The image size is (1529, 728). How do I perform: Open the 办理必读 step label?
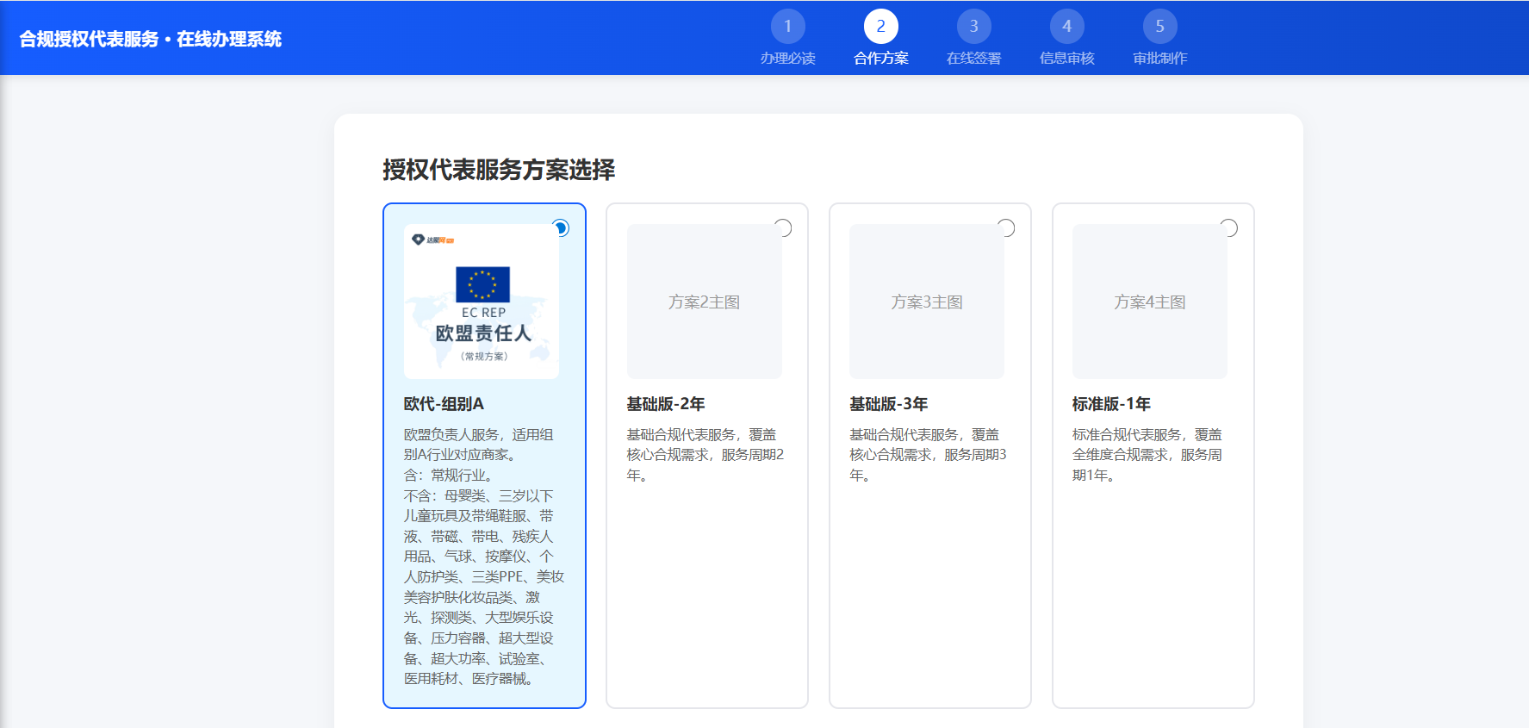point(787,58)
